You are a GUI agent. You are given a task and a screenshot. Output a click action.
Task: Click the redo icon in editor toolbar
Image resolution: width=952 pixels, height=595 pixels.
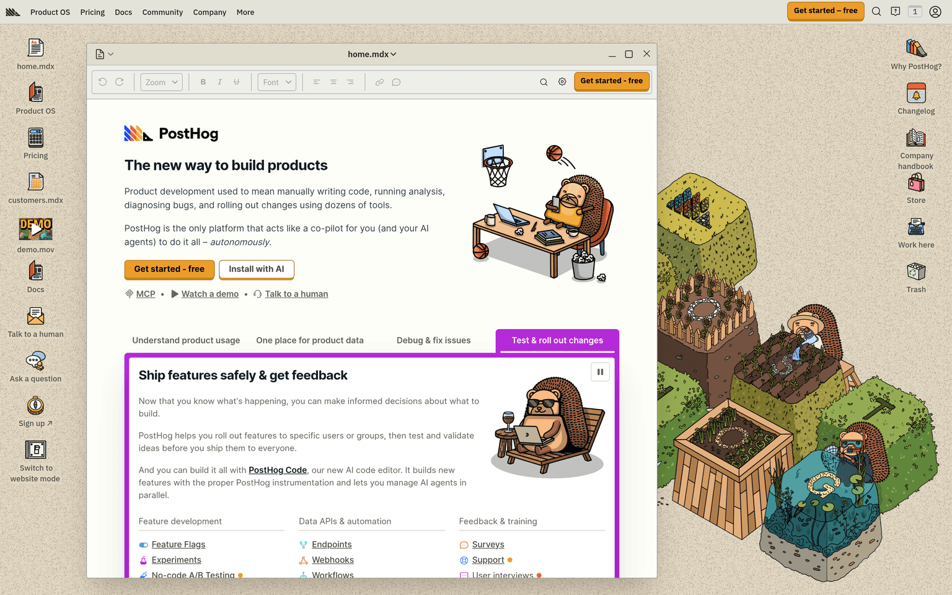click(120, 82)
